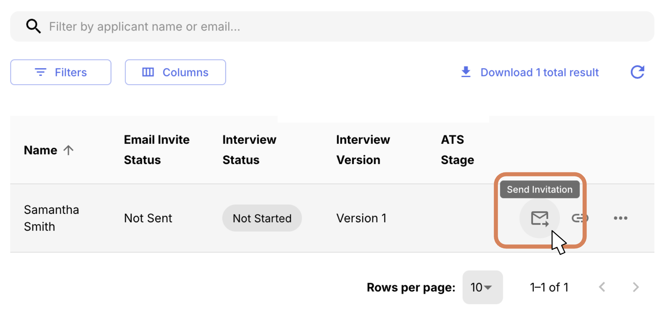Go to previous page of results

602,287
